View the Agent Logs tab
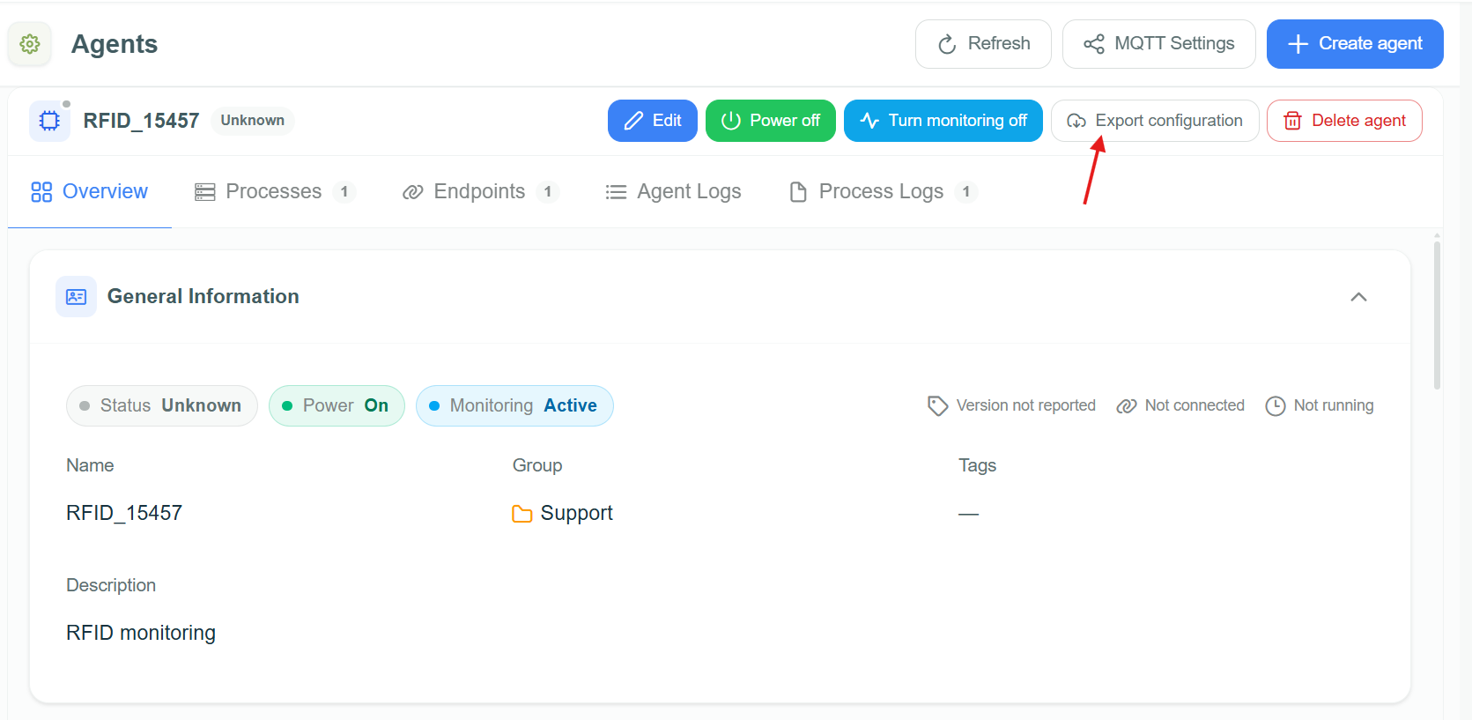Viewport: 1472px width, 720px height. (674, 192)
